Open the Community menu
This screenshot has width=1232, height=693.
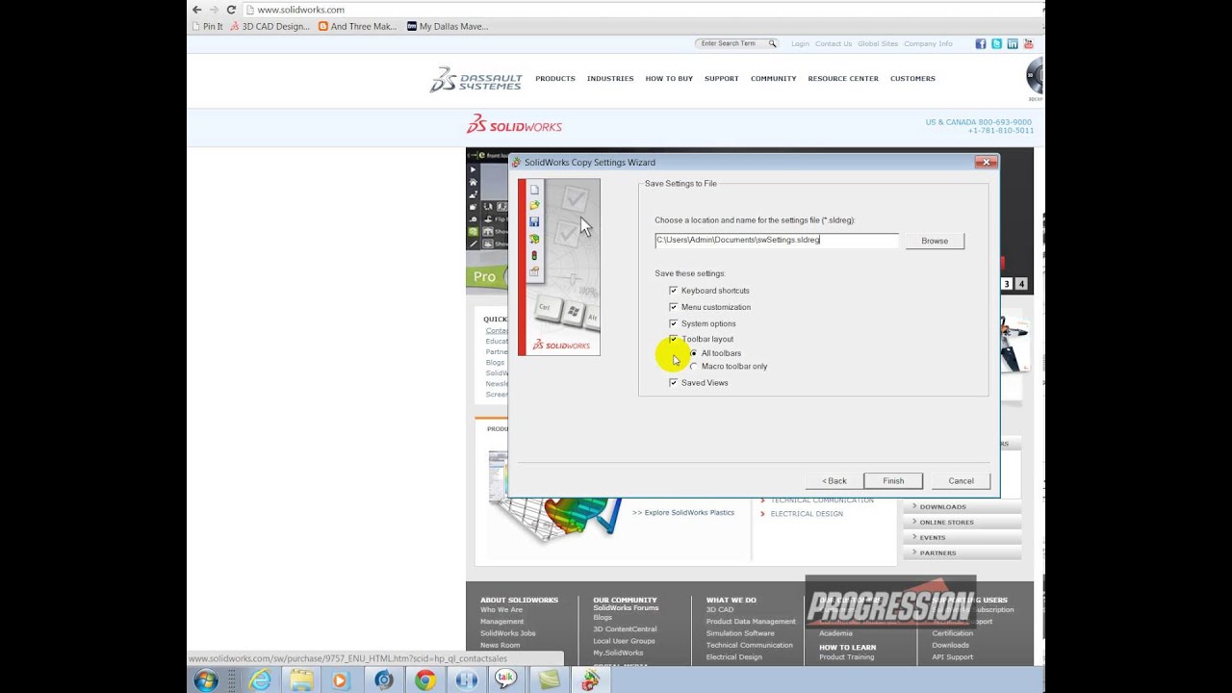(774, 79)
